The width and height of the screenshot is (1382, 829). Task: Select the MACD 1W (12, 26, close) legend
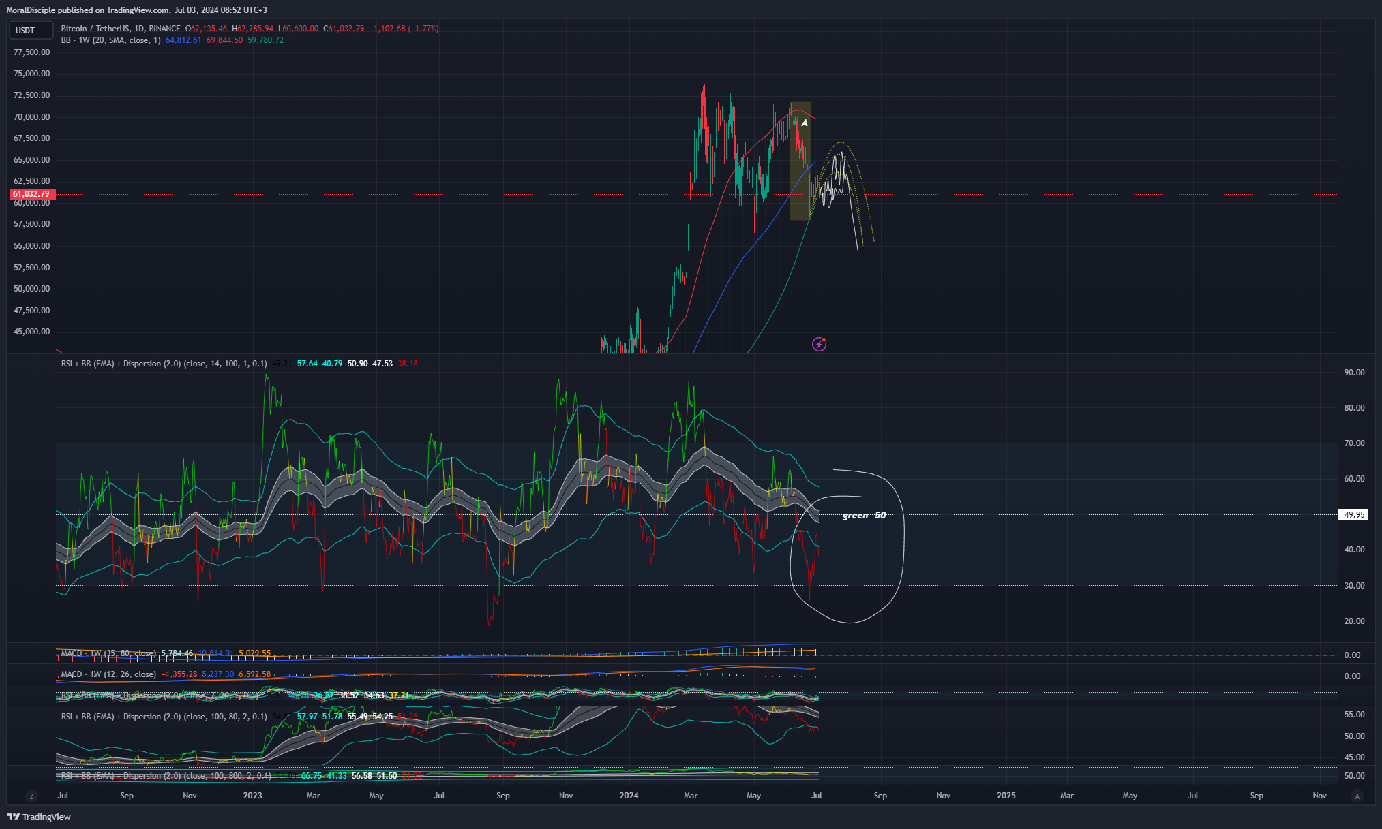[x=108, y=674]
